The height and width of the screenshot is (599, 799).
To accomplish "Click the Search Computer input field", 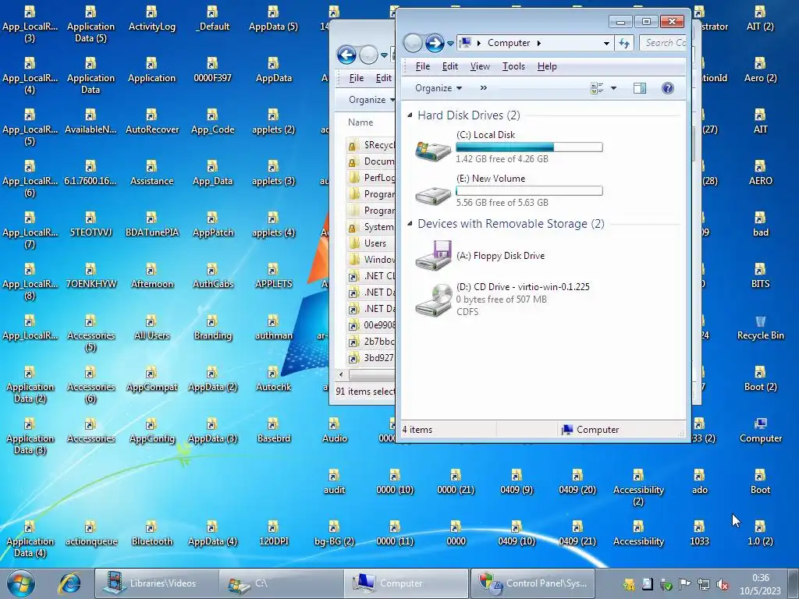I will [x=662, y=43].
